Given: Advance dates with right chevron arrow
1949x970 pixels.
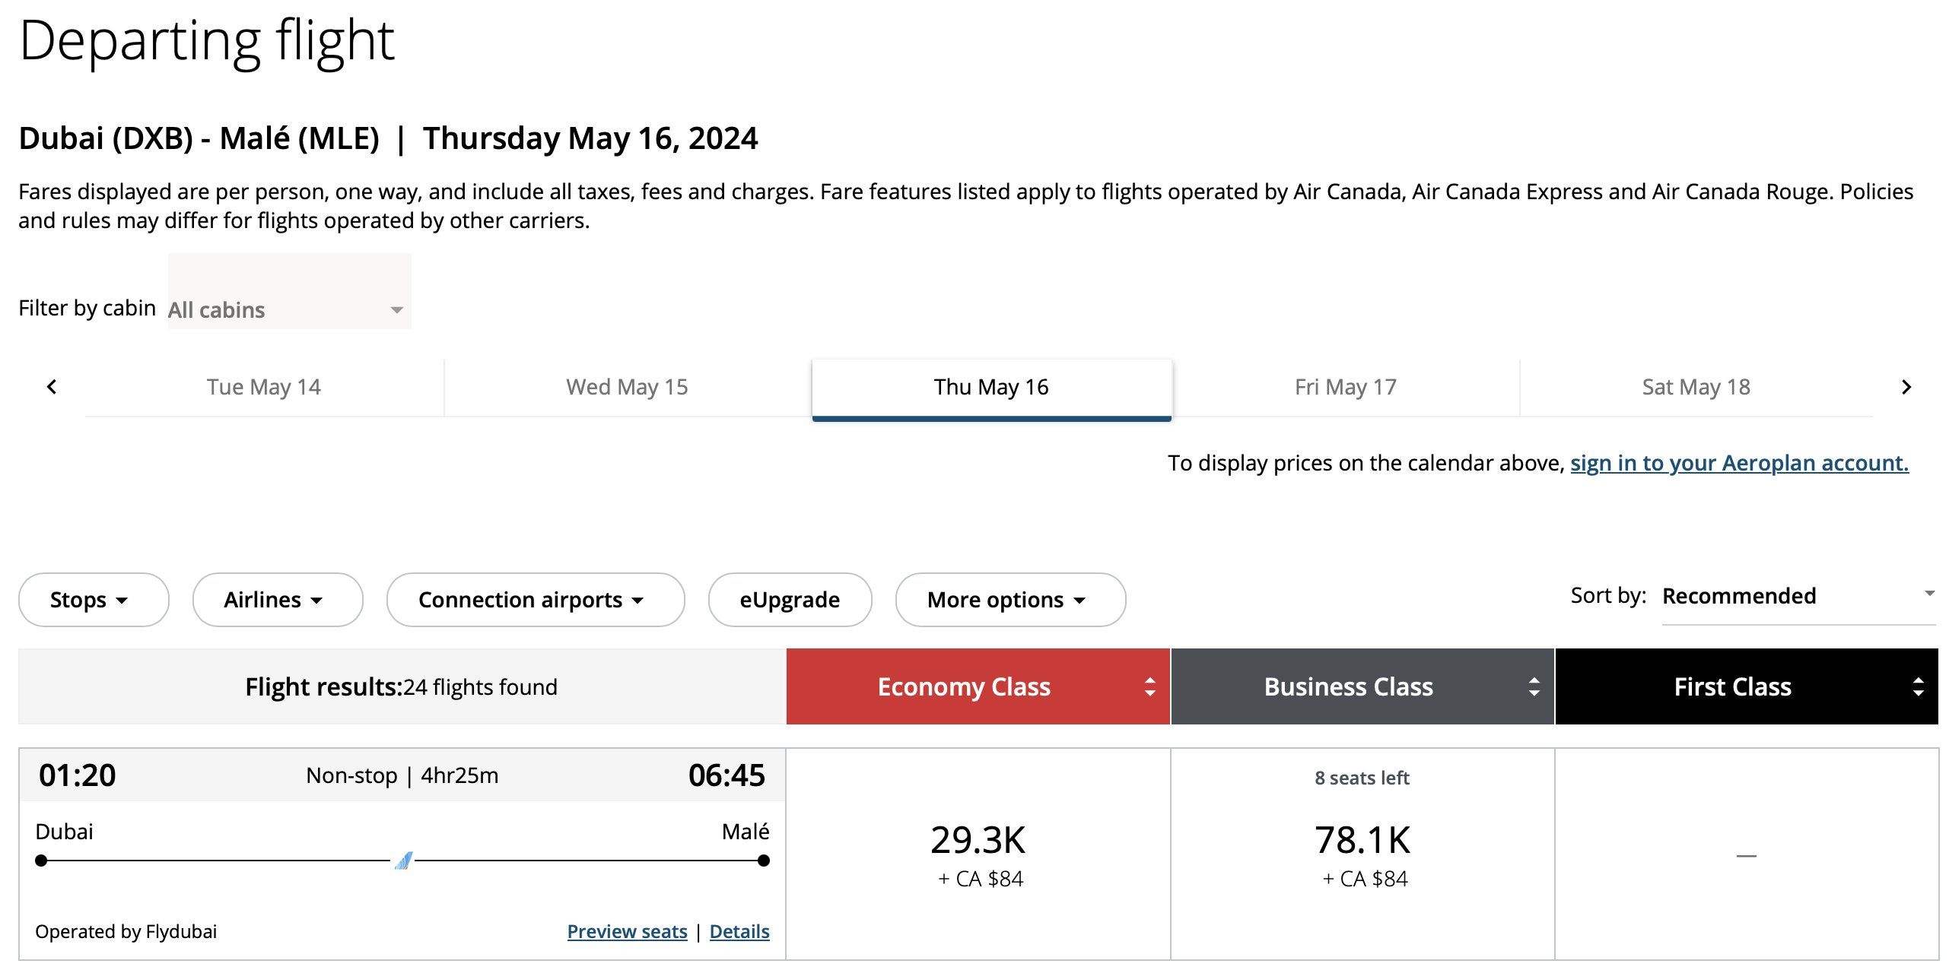Looking at the screenshot, I should pyautogui.click(x=1906, y=387).
